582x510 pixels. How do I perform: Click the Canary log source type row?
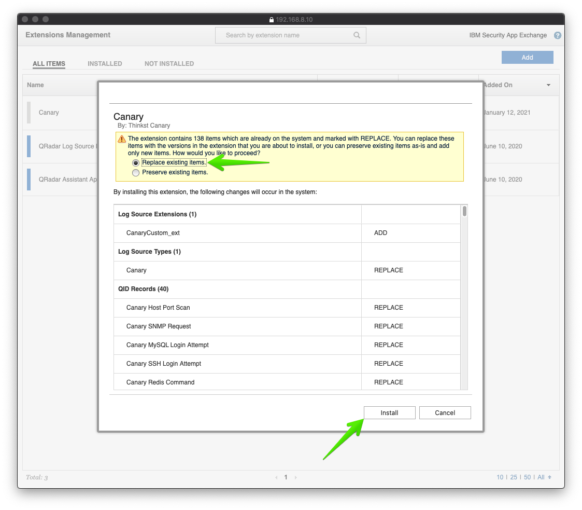point(287,270)
